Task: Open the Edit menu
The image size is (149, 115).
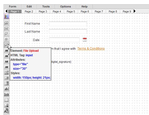Action: [29, 6]
